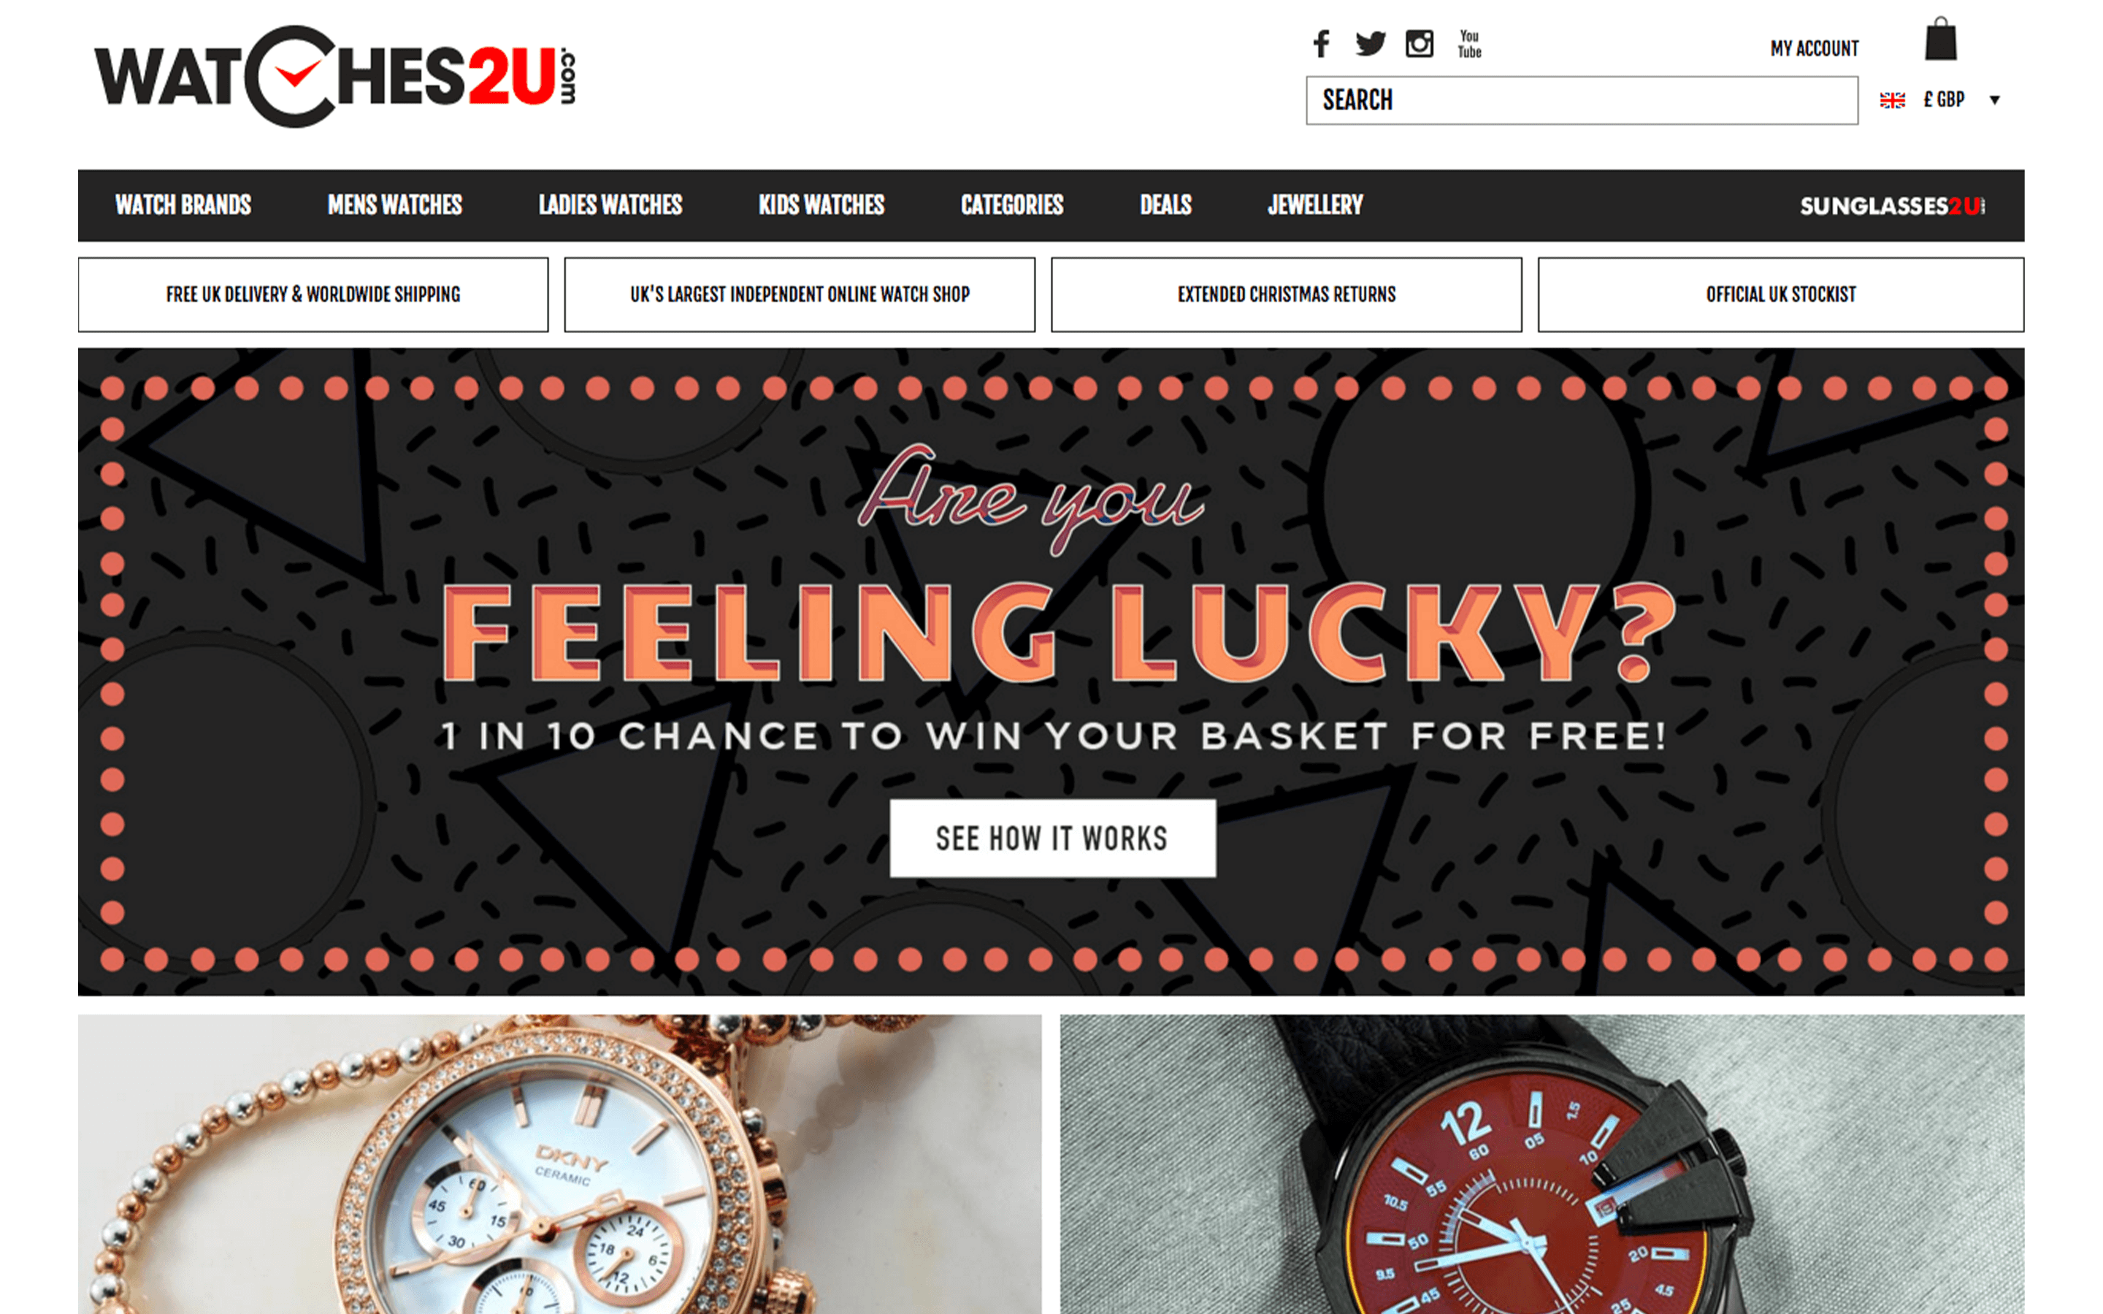Open the Ladies Watches menu item

pyautogui.click(x=610, y=205)
